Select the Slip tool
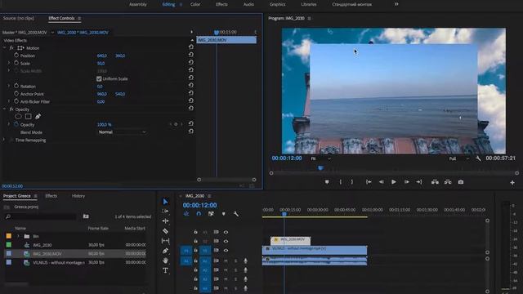The width and height of the screenshot is (523, 294). 165,241
